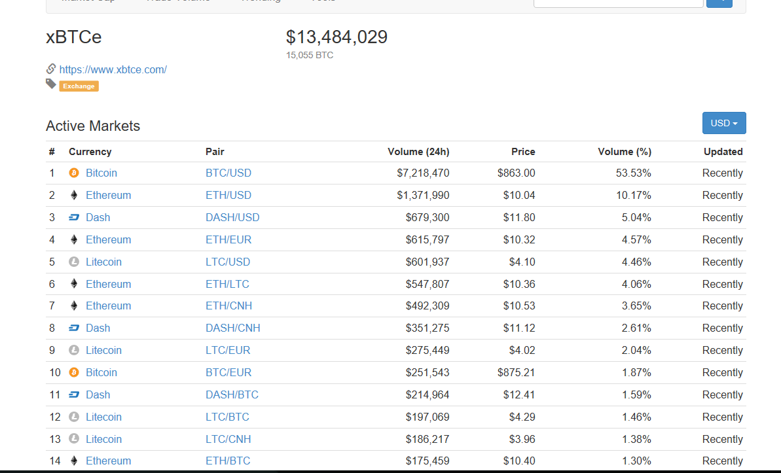Open the BTC/USD pair link
The height and width of the screenshot is (473, 781).
pyautogui.click(x=228, y=173)
